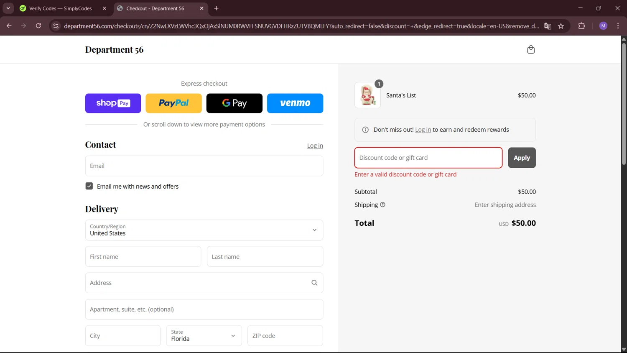Expand the State dropdown showing Florida
The width and height of the screenshot is (627, 353).
point(204,335)
